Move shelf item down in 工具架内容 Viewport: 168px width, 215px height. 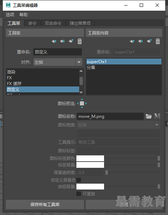140,41
